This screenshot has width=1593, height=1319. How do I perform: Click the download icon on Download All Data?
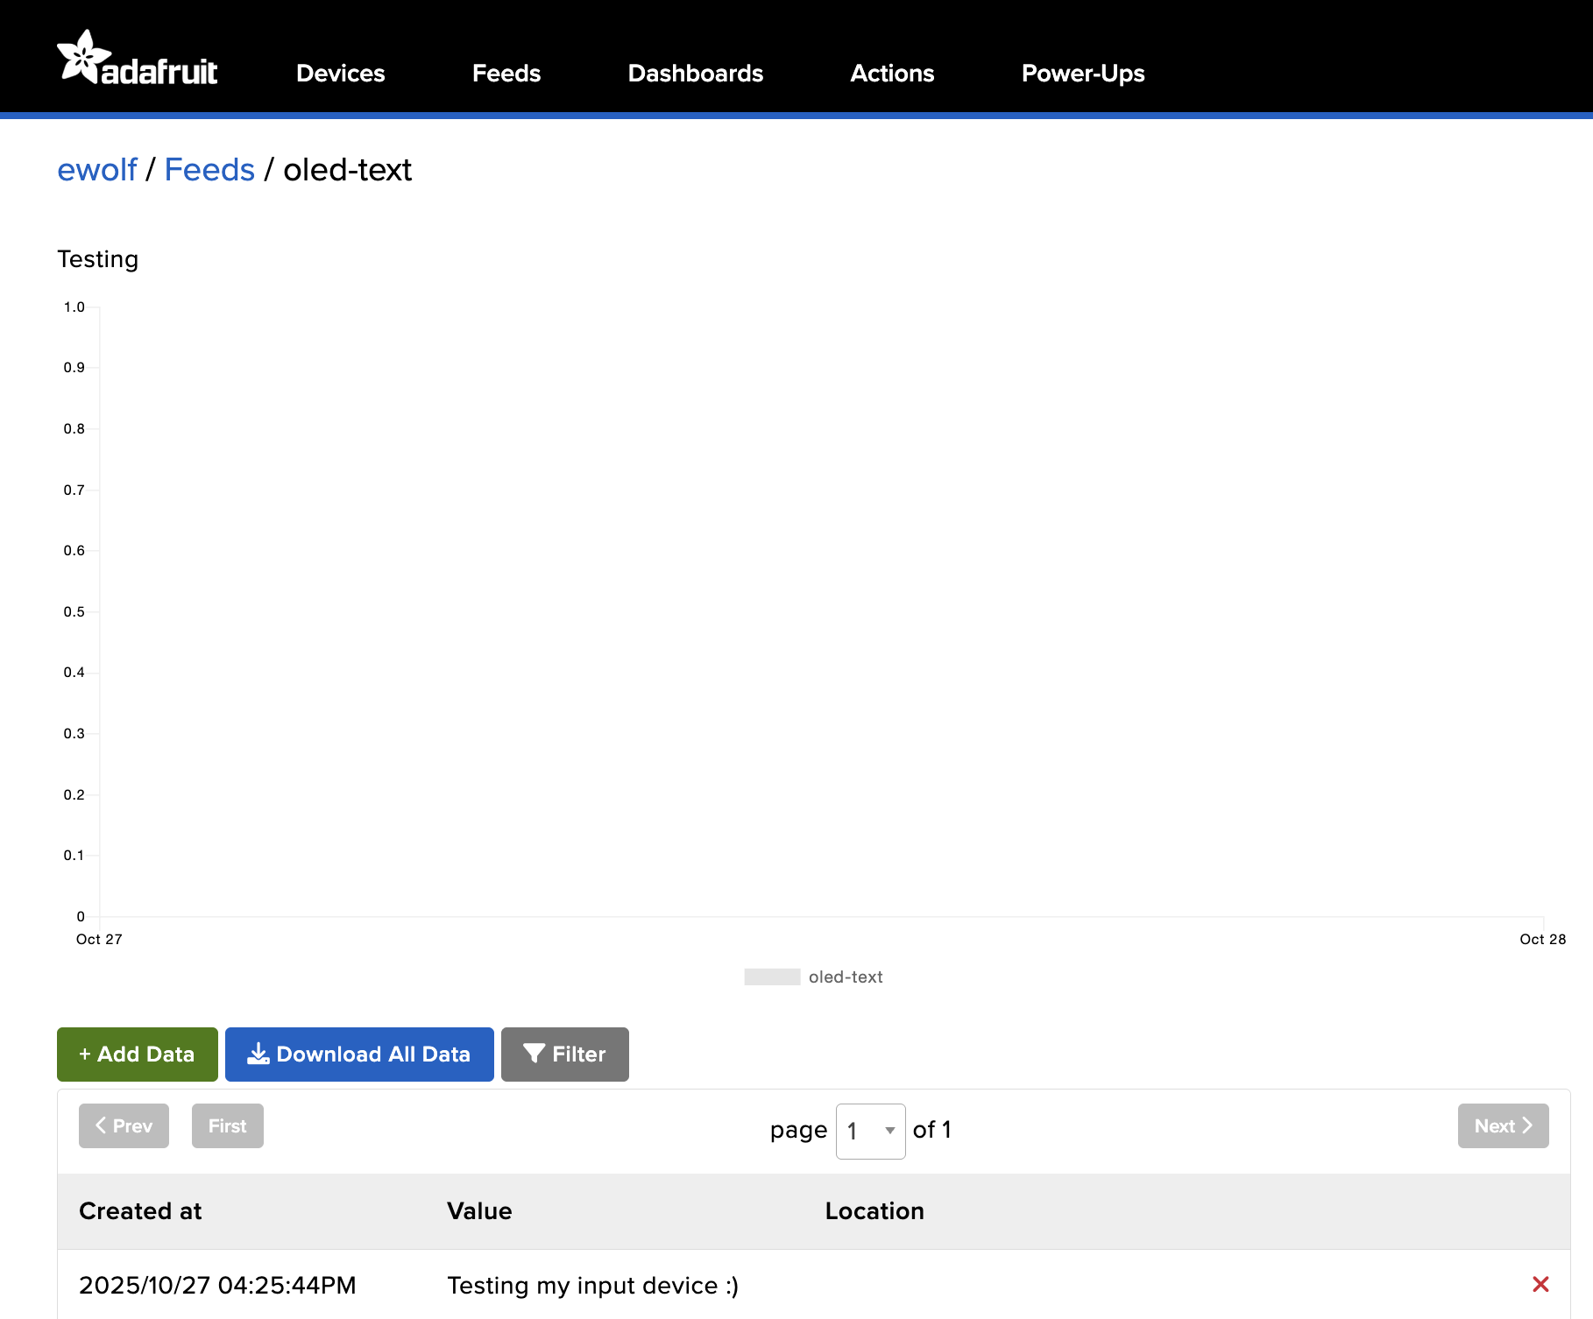tap(258, 1054)
